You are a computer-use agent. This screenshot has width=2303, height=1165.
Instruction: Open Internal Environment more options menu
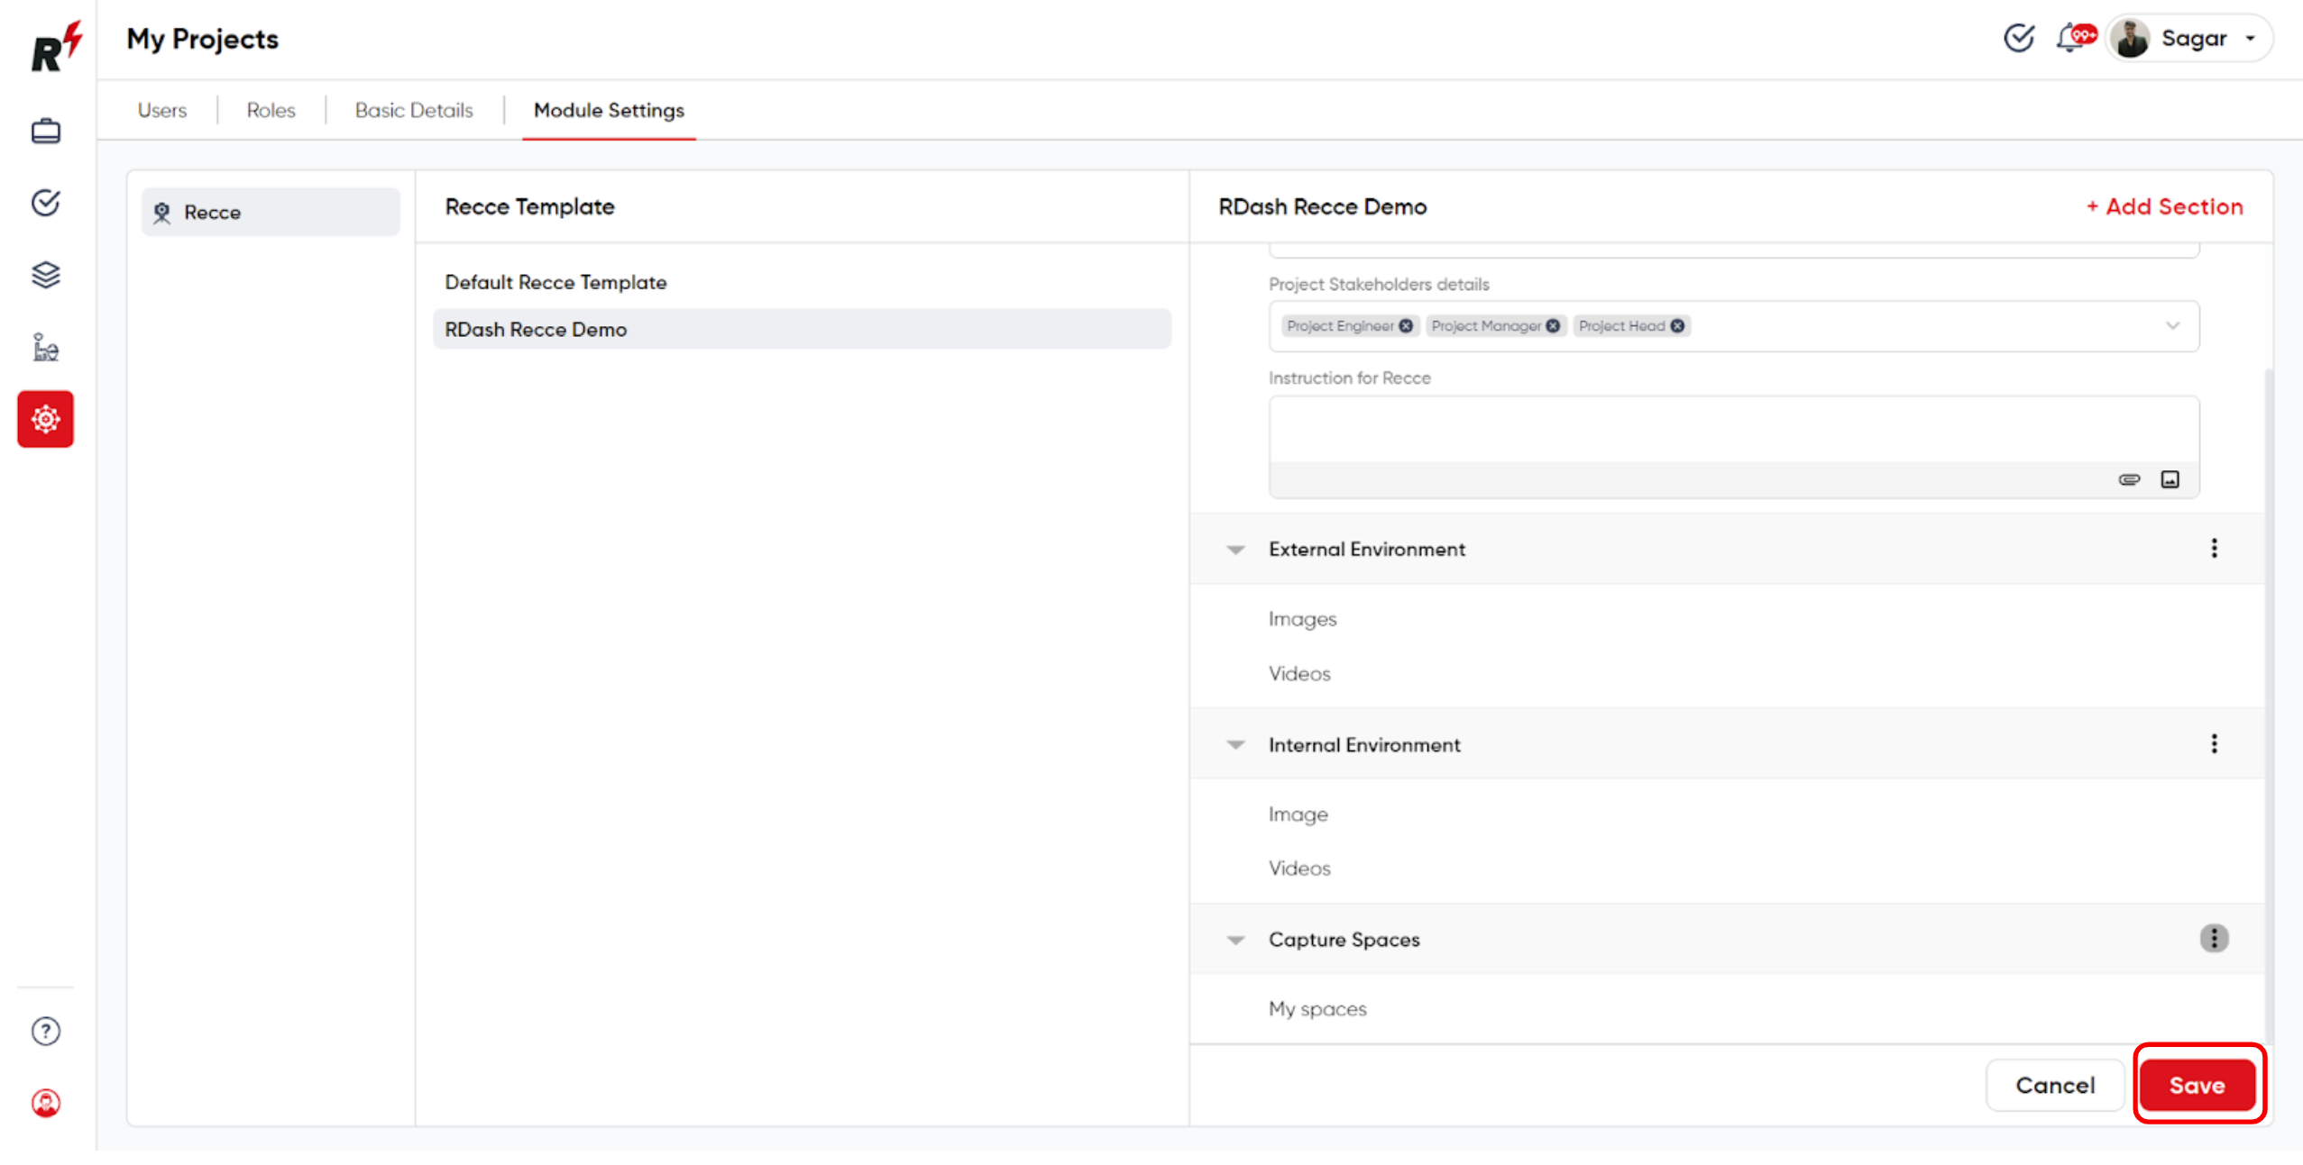click(x=2214, y=744)
